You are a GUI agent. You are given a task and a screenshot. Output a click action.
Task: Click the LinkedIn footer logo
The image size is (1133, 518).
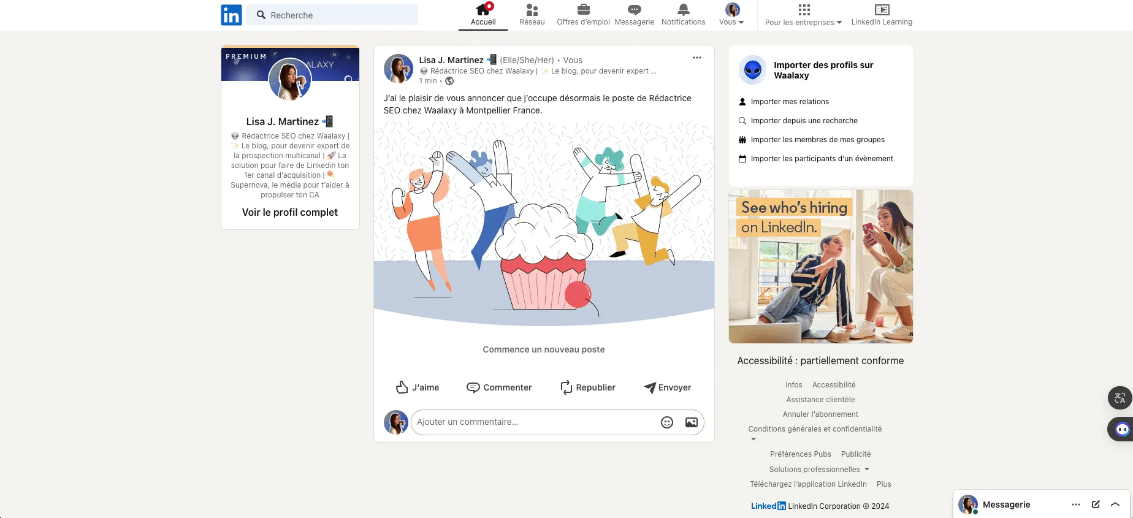coord(768,506)
